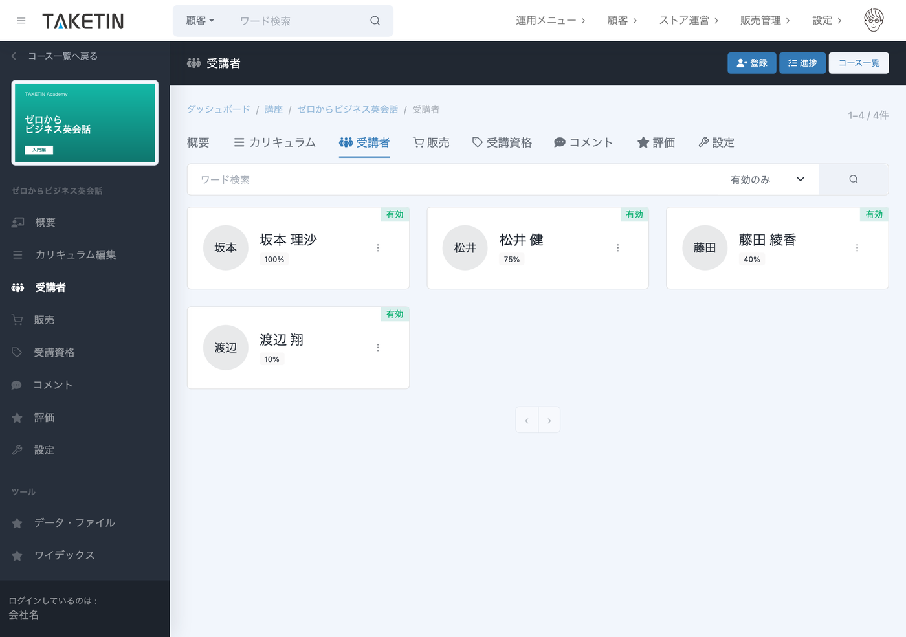This screenshot has height=637, width=906.
Task: Click the 進捗 button
Action: click(x=802, y=63)
